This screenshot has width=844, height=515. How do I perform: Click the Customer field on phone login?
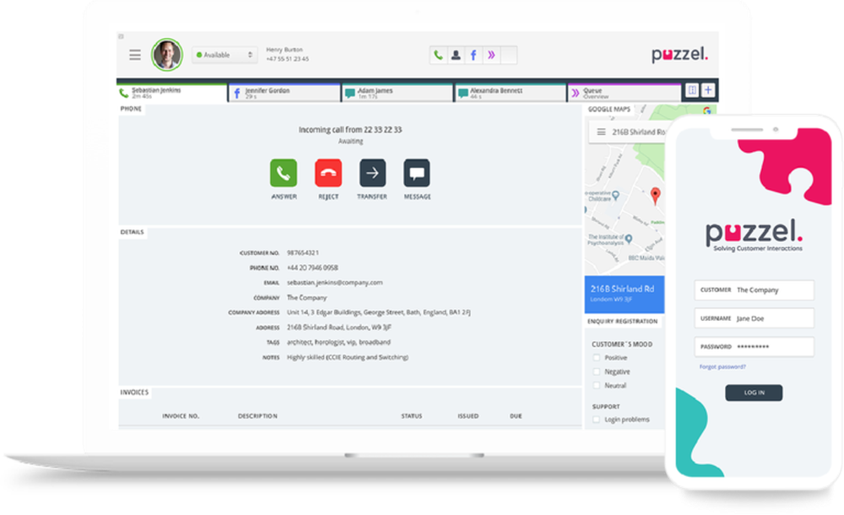[754, 290]
